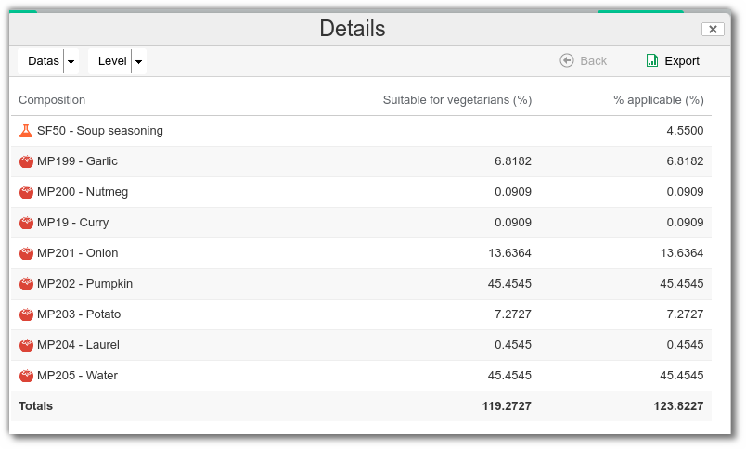This screenshot has height=449, width=746.
Task: Sort by % applicable column header
Action: [x=658, y=100]
